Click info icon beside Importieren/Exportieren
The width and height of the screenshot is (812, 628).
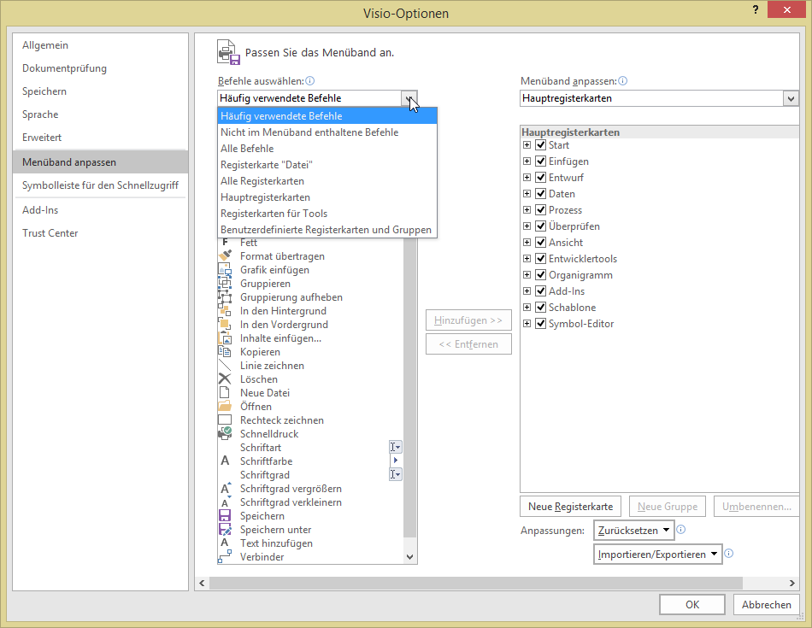click(x=728, y=554)
